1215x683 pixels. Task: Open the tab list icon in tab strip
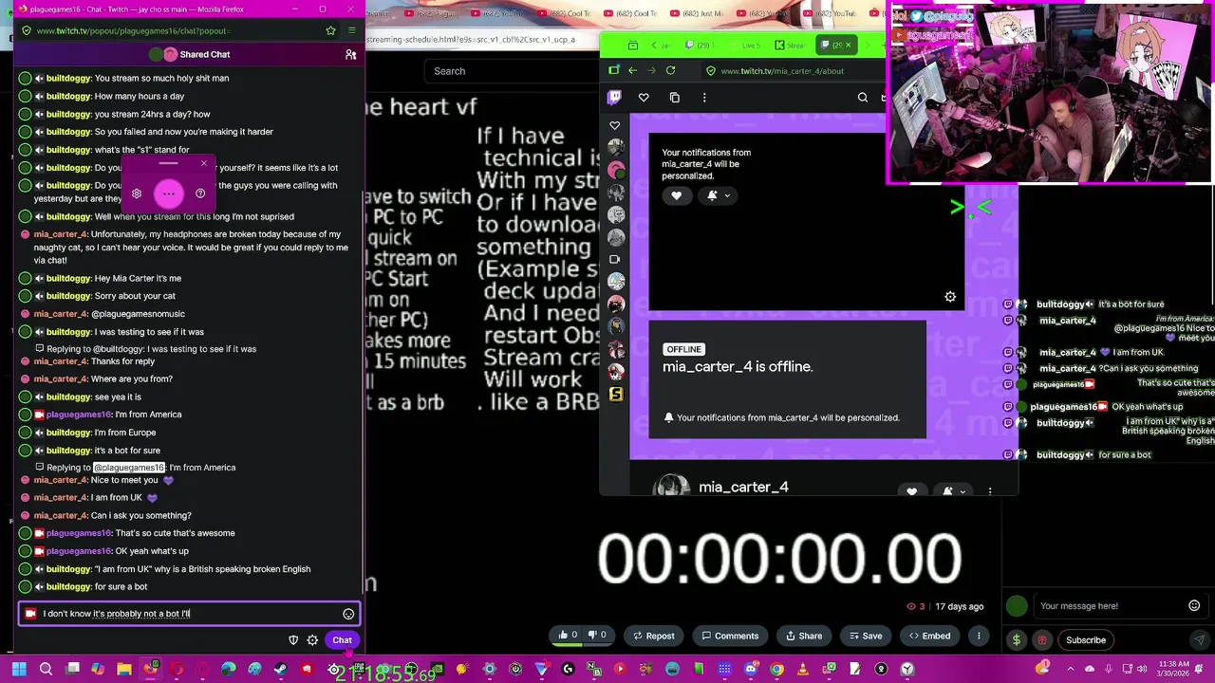tap(633, 45)
